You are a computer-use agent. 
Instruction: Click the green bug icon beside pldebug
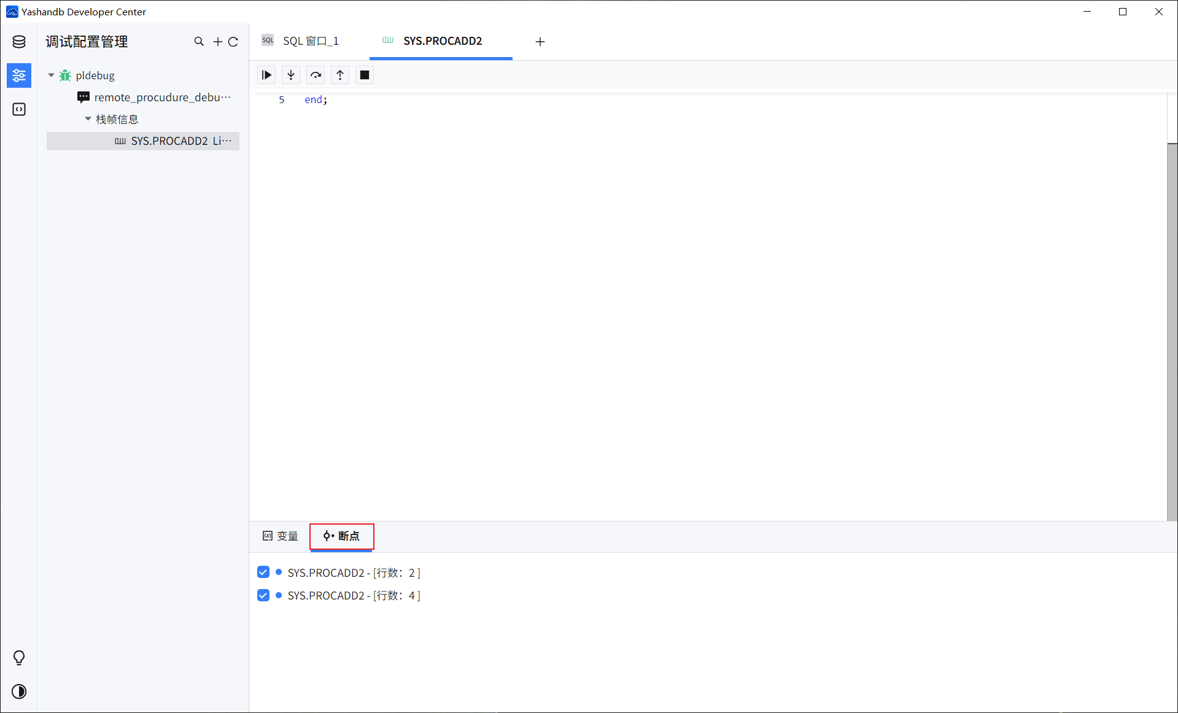pyautogui.click(x=65, y=75)
